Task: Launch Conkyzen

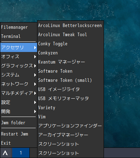Action: click(x=70, y=53)
